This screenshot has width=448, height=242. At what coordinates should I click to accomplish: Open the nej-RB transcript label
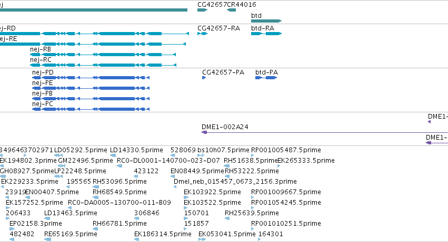click(41, 49)
